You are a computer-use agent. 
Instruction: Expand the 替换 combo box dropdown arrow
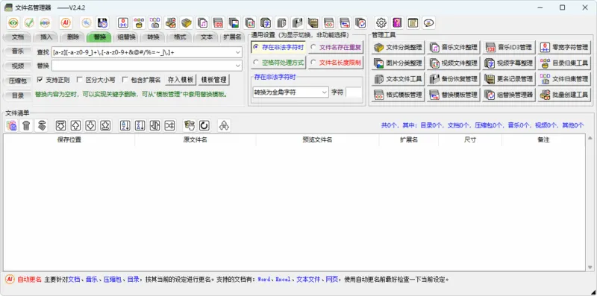238,66
